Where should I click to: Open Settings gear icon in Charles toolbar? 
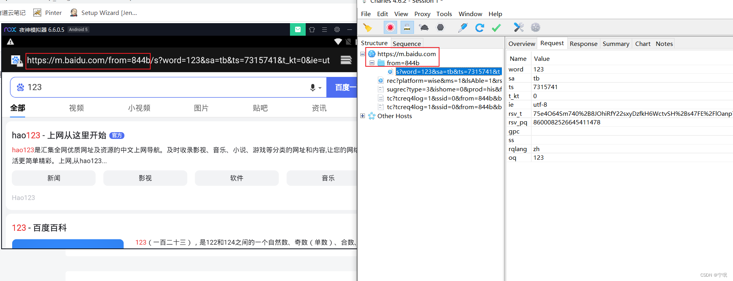click(x=536, y=27)
